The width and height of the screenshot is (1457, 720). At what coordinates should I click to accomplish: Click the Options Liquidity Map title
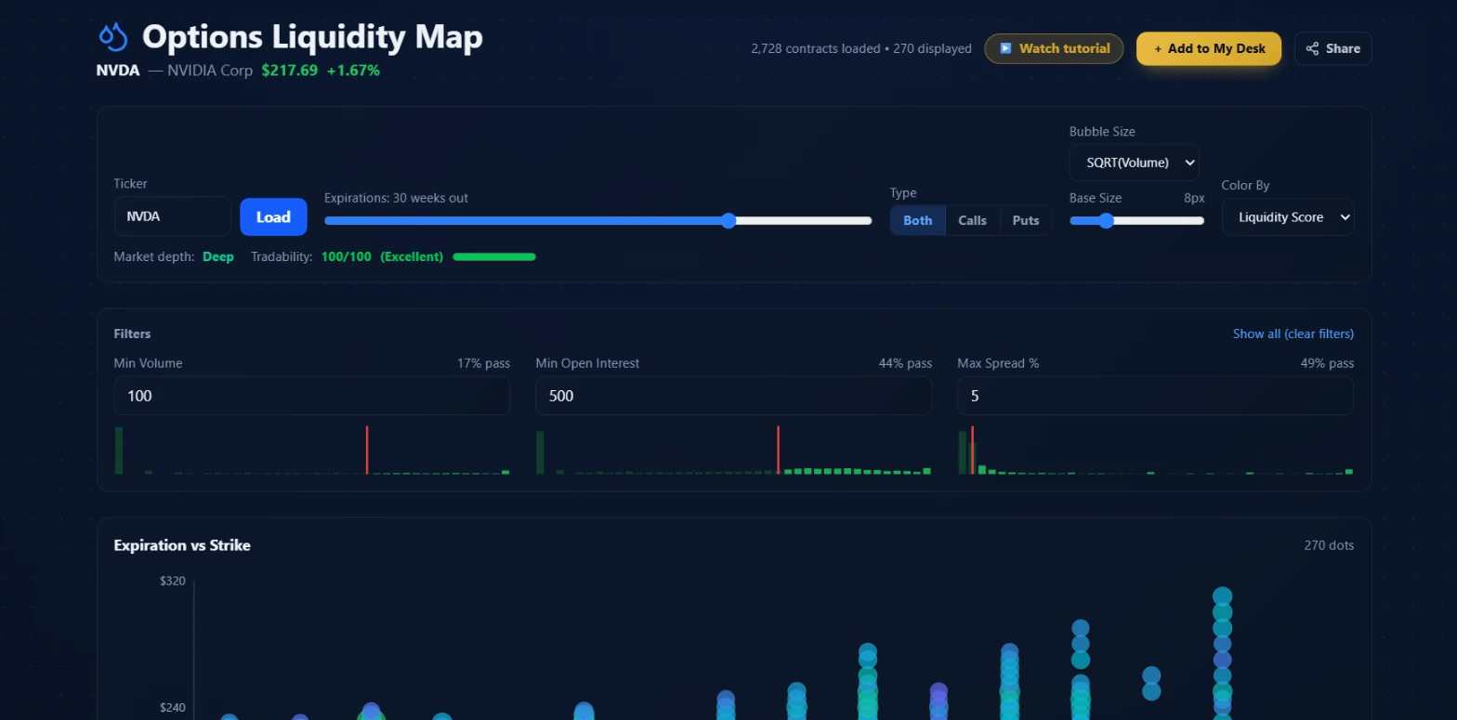coord(312,37)
